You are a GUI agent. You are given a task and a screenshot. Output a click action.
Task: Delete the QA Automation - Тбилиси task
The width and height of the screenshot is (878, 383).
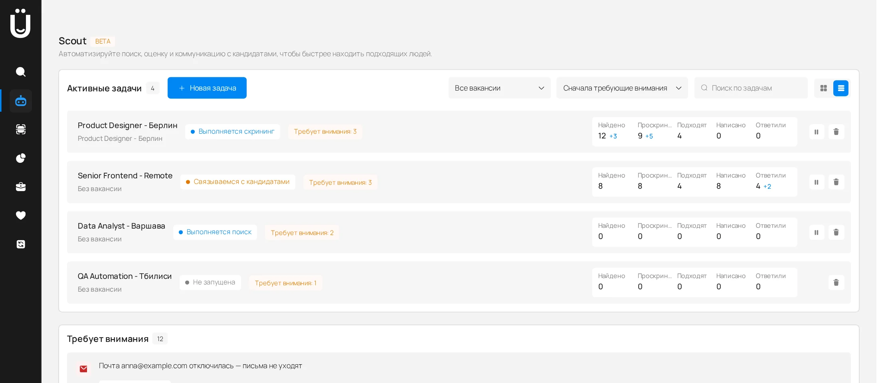pos(836,282)
